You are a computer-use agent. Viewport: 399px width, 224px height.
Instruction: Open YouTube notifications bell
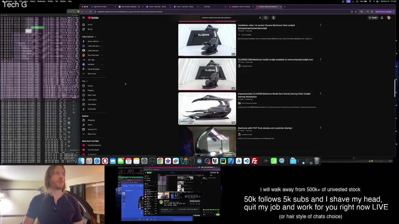[382, 18]
